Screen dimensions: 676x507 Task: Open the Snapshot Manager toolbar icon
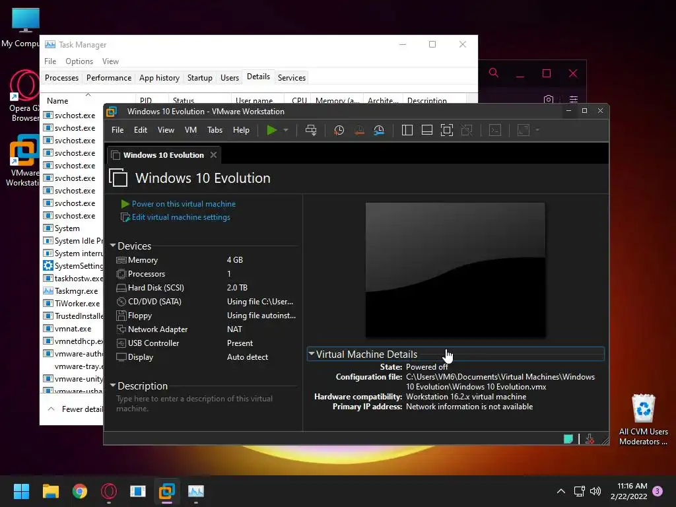click(379, 130)
